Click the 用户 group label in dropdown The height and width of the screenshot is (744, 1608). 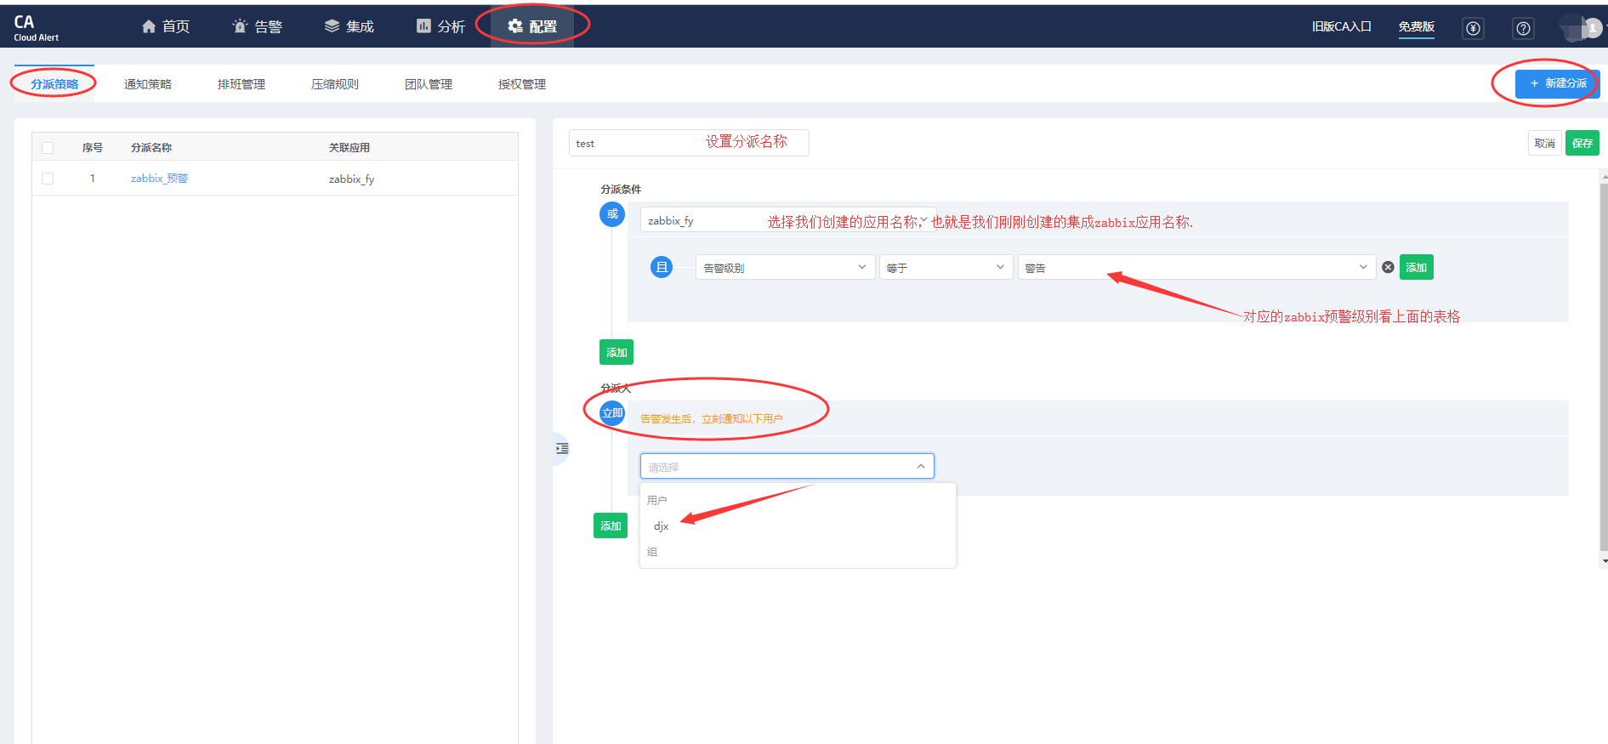pyautogui.click(x=657, y=500)
